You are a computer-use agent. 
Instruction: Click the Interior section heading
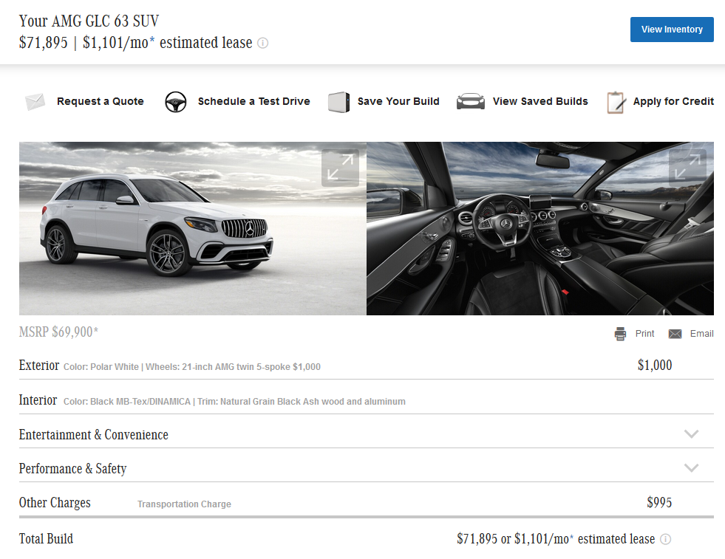coord(38,400)
